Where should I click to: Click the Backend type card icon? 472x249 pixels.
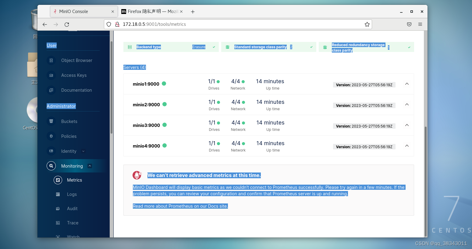point(130,47)
